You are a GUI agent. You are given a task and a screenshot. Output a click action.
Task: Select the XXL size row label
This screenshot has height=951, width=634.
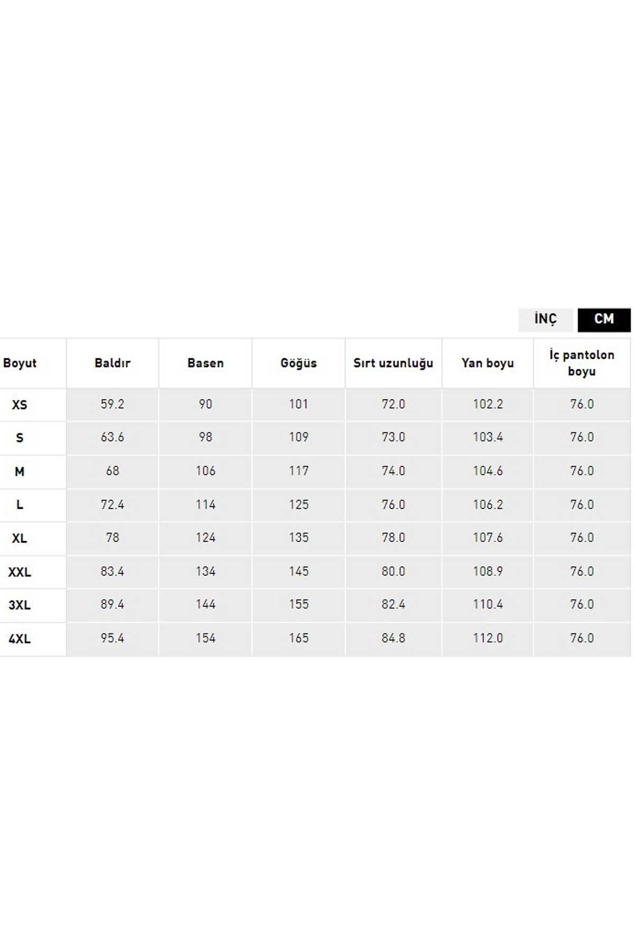pos(20,572)
